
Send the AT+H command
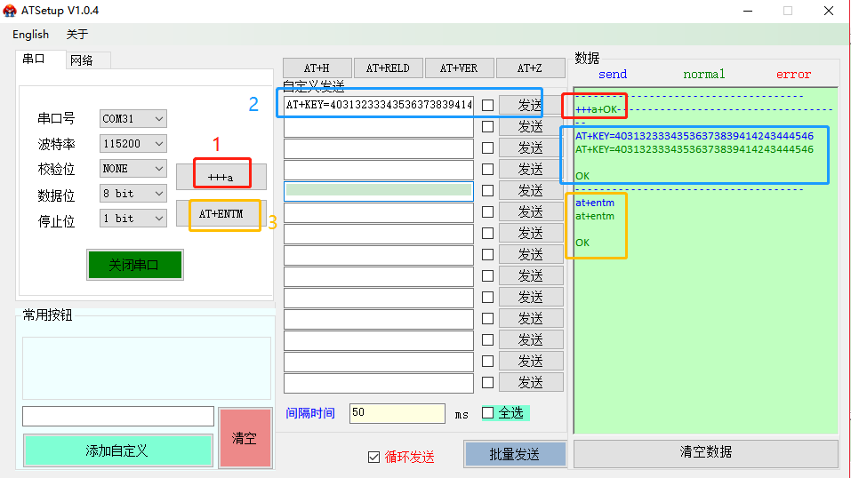[x=317, y=68]
